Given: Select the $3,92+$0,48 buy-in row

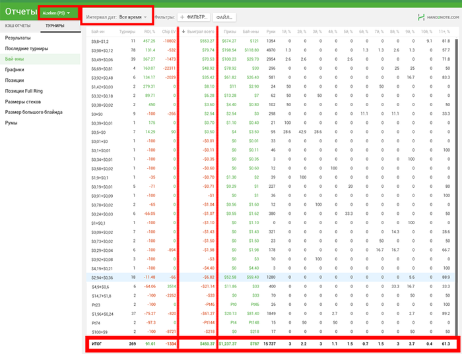Looking at the screenshot, I should 271,78.
